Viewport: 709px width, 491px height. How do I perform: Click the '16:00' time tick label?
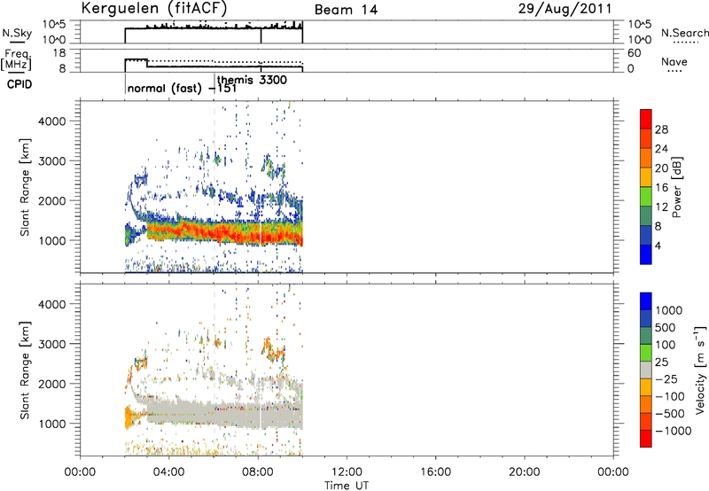(x=435, y=472)
